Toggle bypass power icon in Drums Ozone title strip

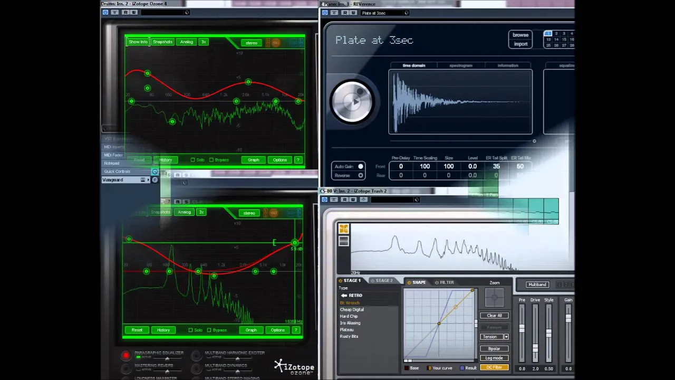105,12
